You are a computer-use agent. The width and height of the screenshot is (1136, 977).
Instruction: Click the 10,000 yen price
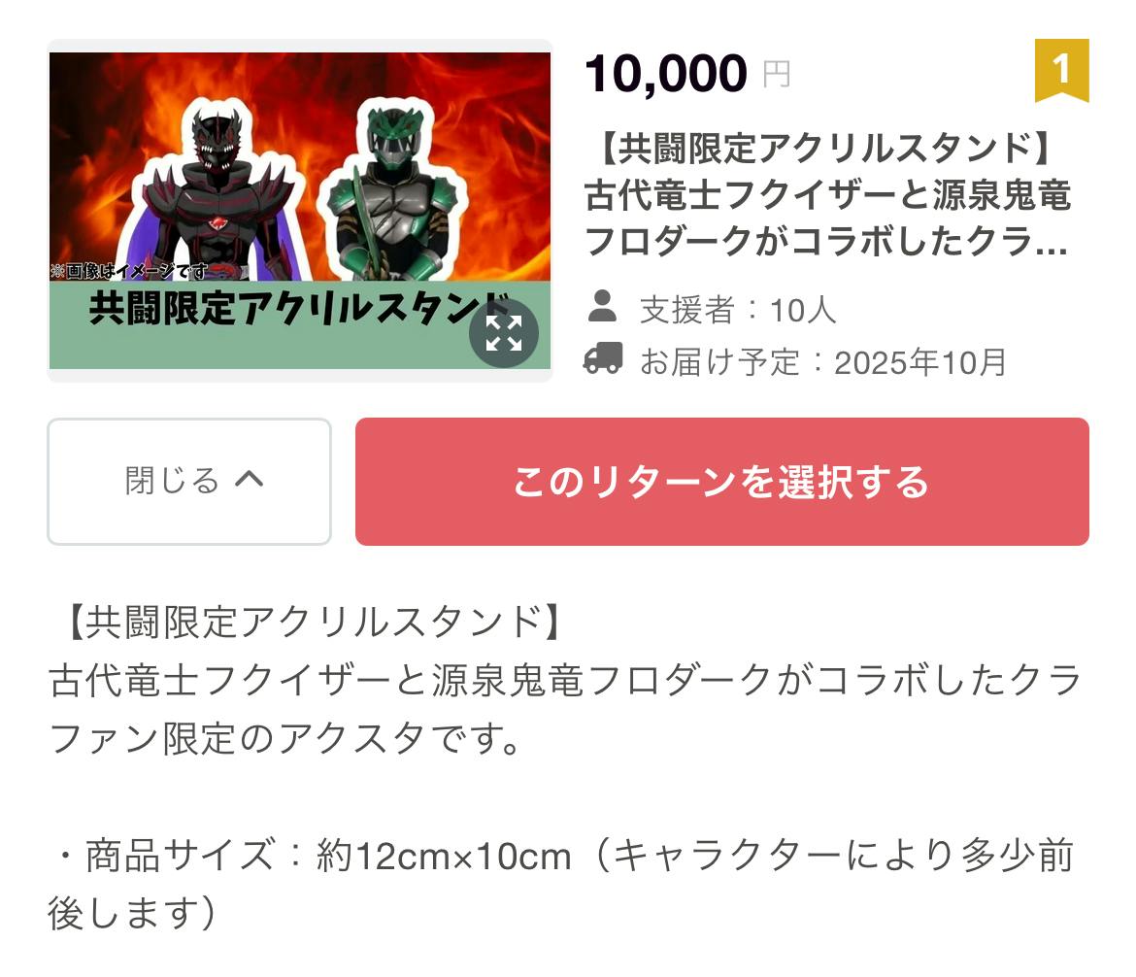coord(666,74)
